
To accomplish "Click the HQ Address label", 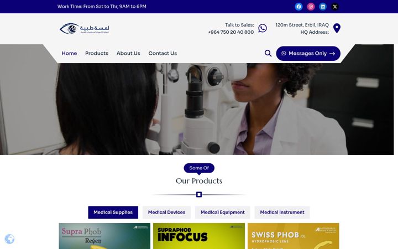I will point(315,32).
